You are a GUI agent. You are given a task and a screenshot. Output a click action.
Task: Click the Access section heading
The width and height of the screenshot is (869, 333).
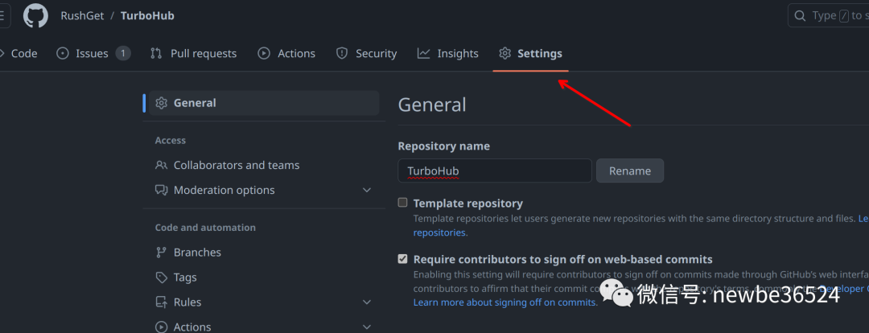pyautogui.click(x=170, y=141)
